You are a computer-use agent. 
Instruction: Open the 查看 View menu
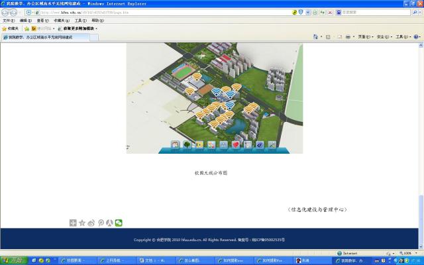pos(42,21)
